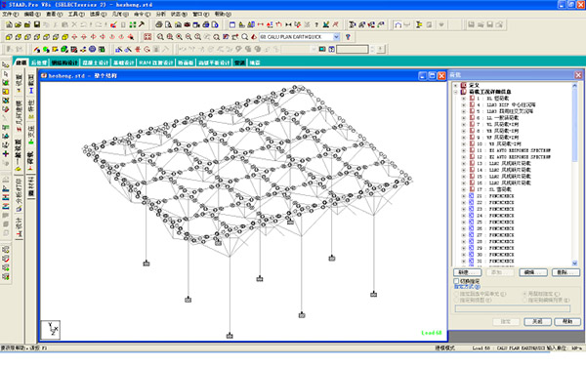This screenshot has width=586, height=366.
Task: Expand load case 1 DL tree node
Action: 463,99
